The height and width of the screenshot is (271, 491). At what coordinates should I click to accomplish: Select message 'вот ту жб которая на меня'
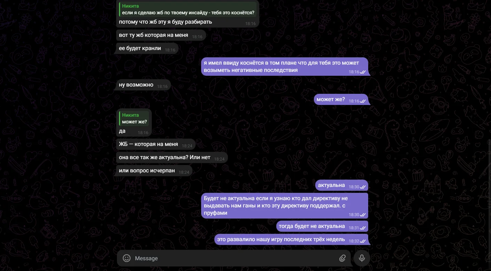coord(161,35)
